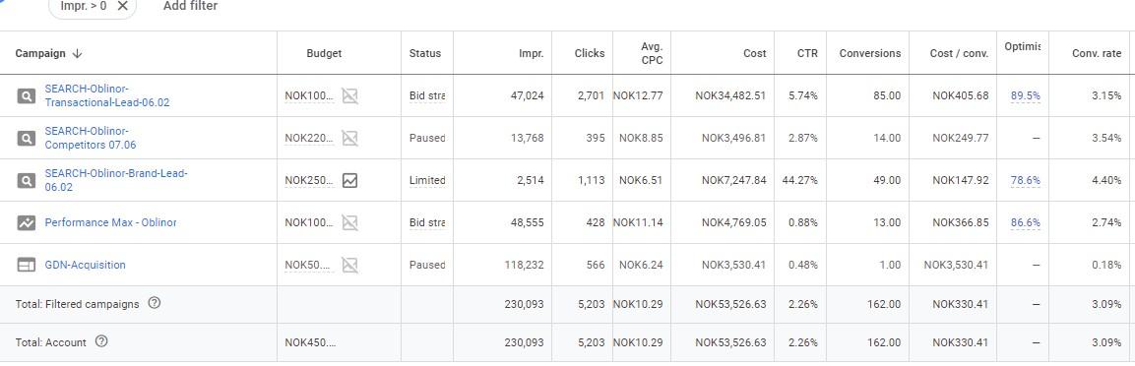Click the Limited status of Brand-Lead campaign
This screenshot has width=1135, height=366.
(427, 180)
